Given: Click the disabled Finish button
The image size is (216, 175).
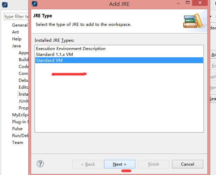Looking at the screenshot, I should point(154,164).
